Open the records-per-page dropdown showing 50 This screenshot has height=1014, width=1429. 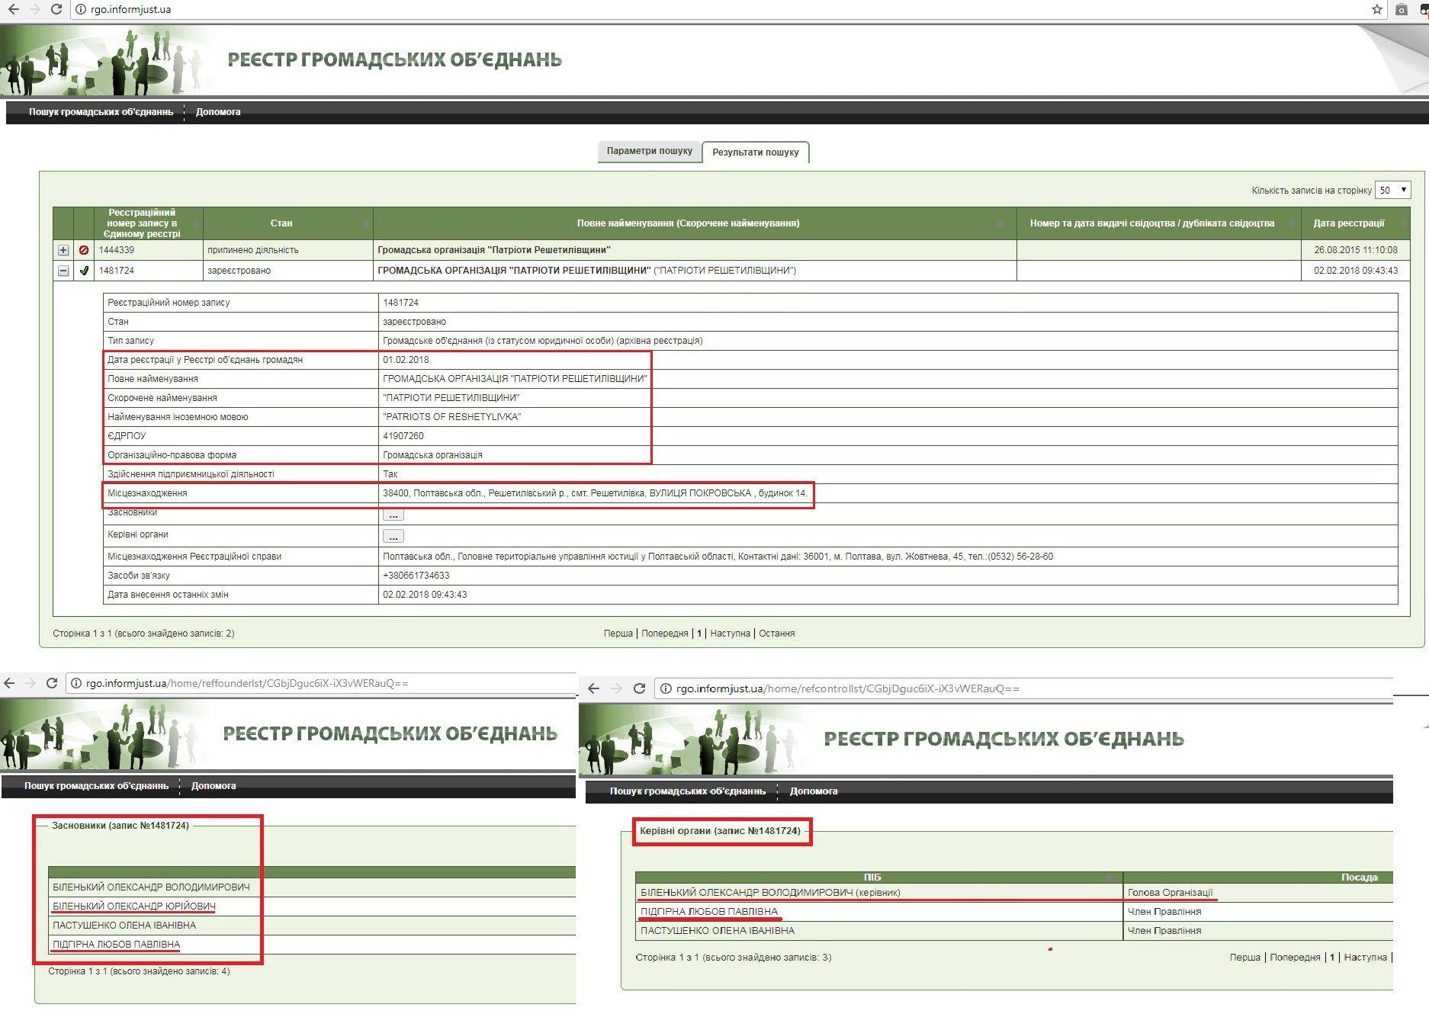click(x=1392, y=190)
